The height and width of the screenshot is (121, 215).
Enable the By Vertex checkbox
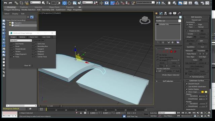[x=158, y=55]
